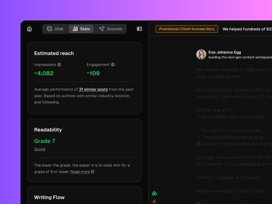Click the Estimated reach heading
Viewport: 272px width, 204px height.
(x=54, y=53)
